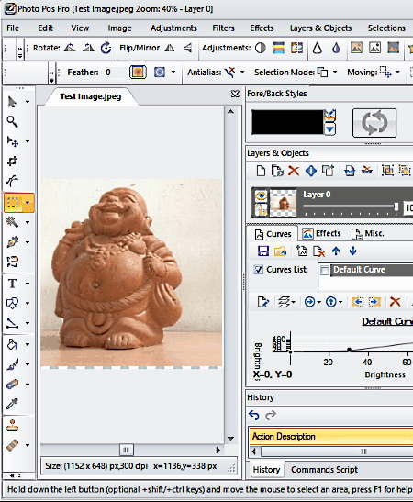The height and width of the screenshot is (502, 413).
Task: Select the Healing bandage tool
Action: pyautogui.click(x=12, y=445)
